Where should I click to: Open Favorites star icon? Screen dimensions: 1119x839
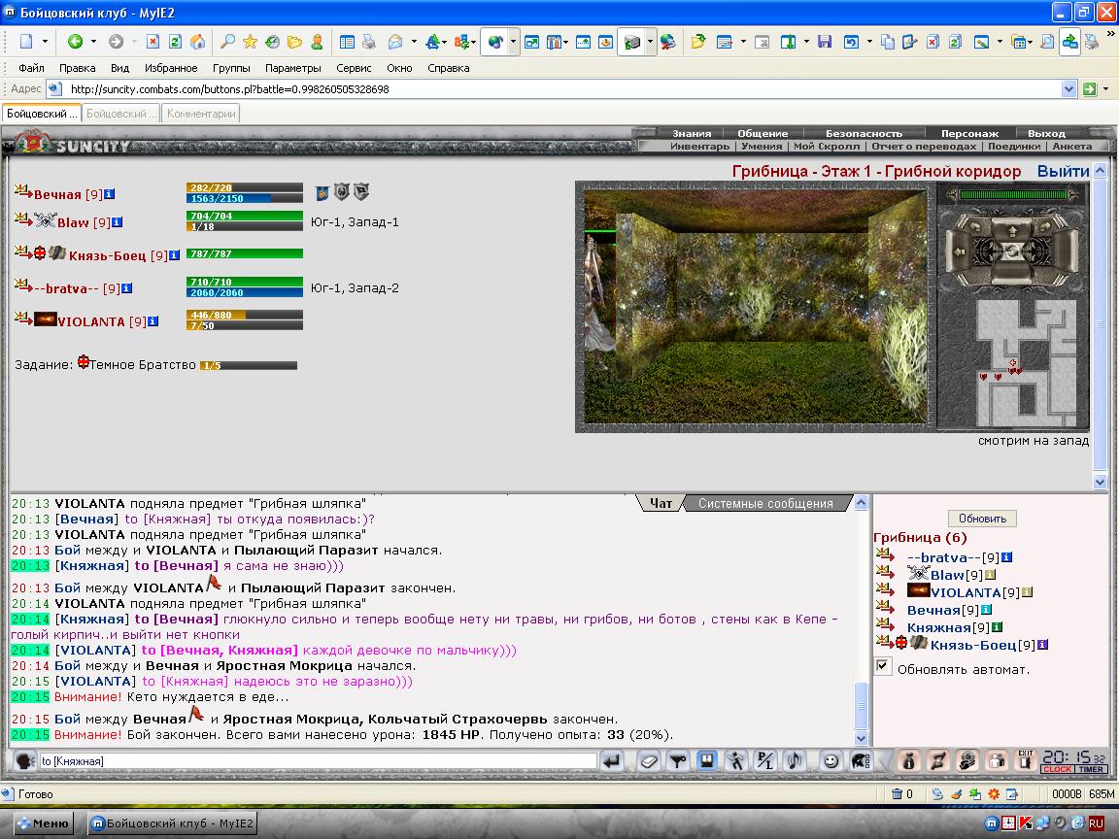click(250, 42)
